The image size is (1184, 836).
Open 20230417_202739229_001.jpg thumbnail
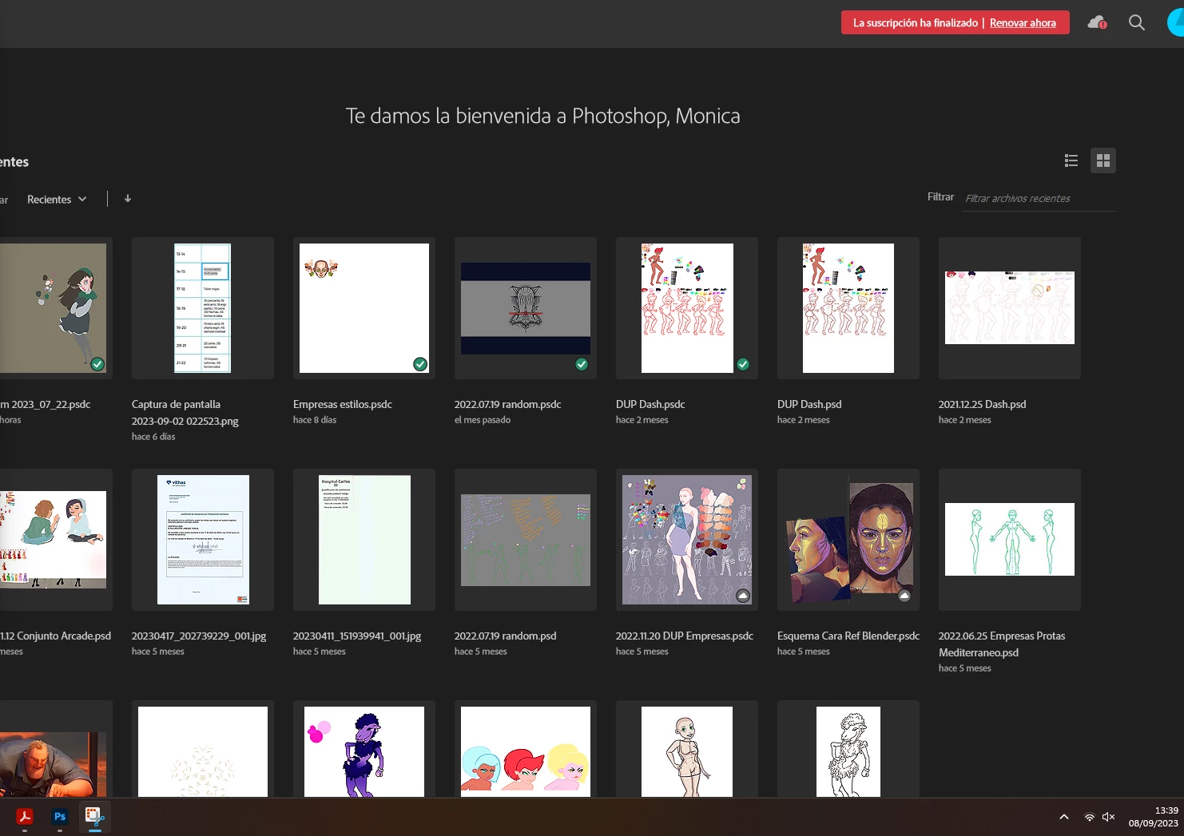(203, 540)
